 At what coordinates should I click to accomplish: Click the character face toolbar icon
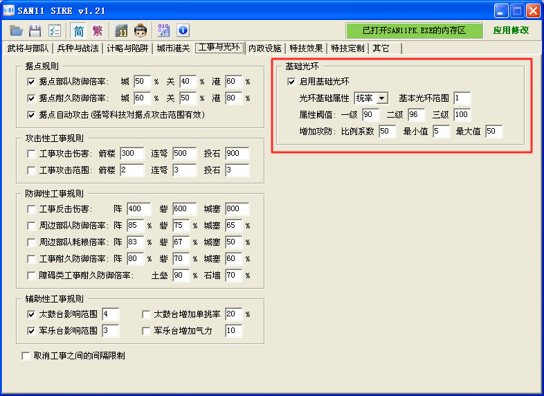(140, 30)
